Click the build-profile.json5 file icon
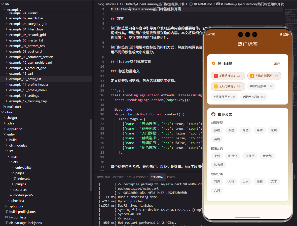Screen dimensions: 297x226 pyautogui.click(x=7, y=212)
